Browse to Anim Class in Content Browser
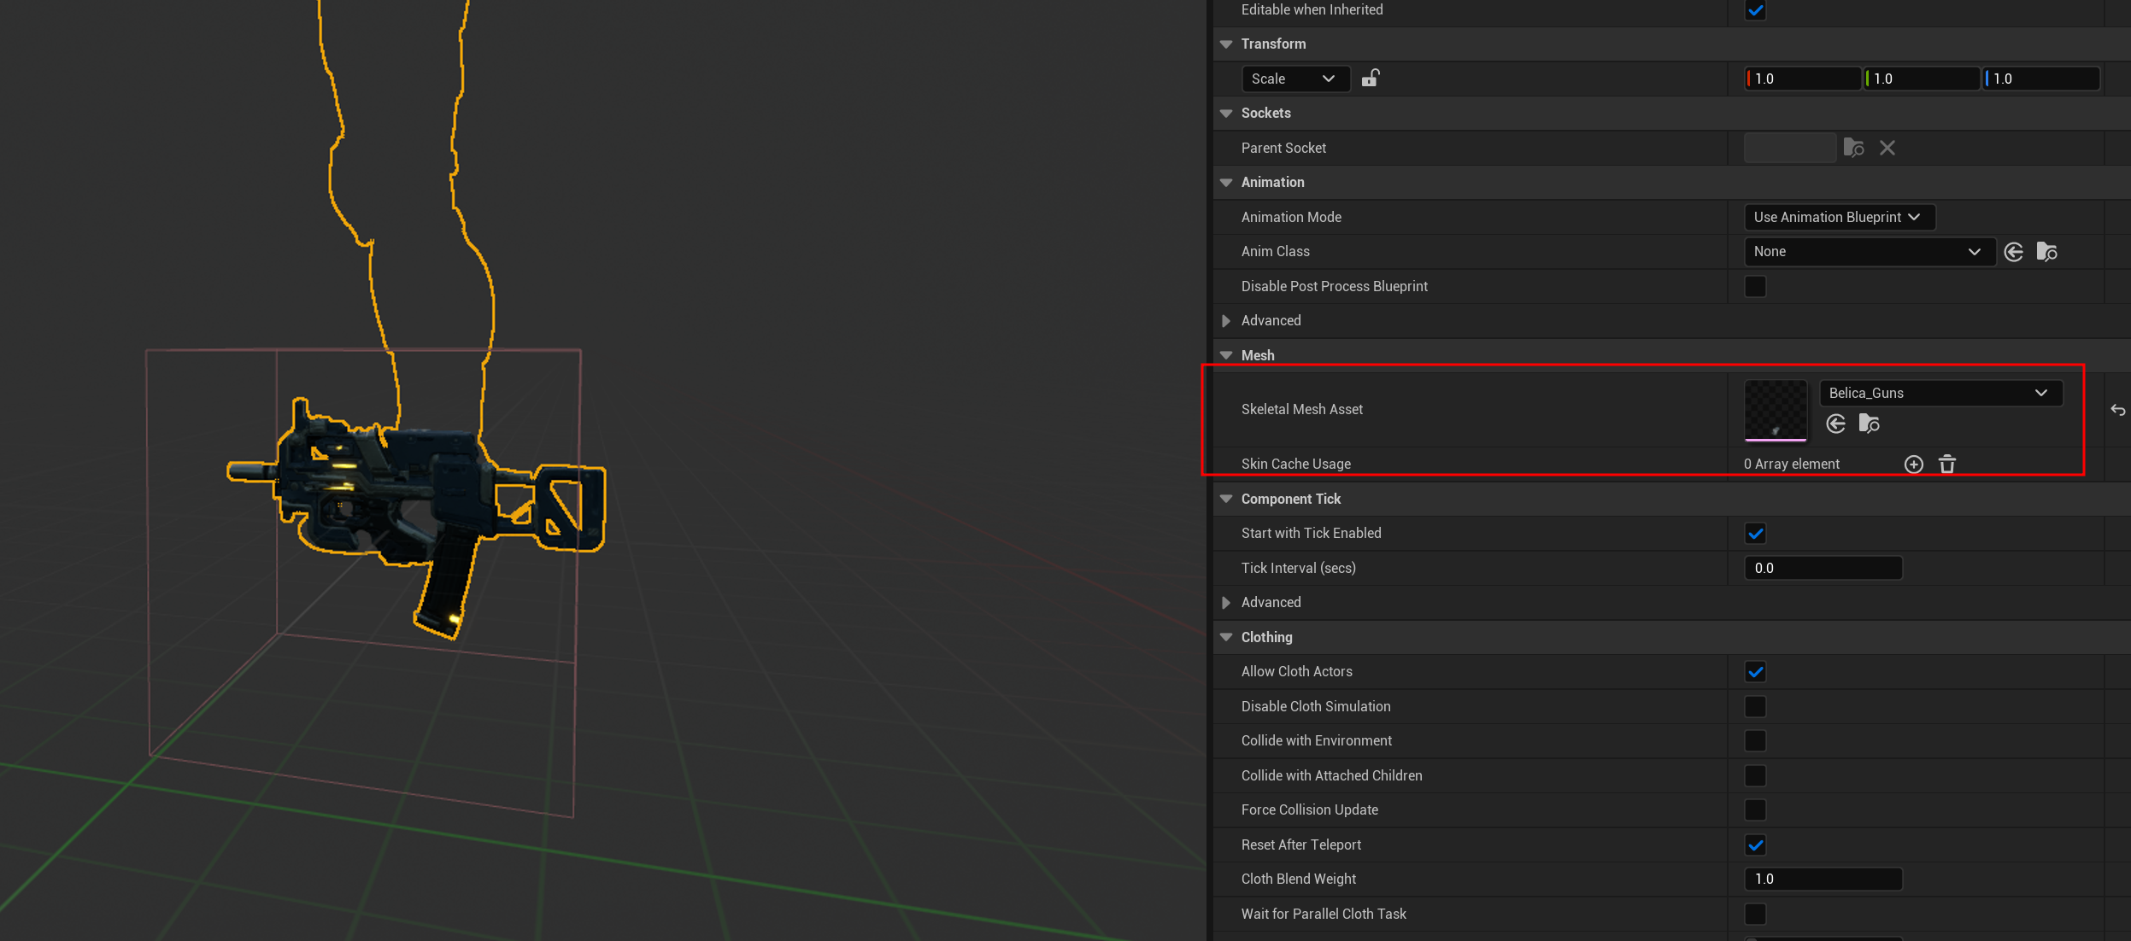Viewport: 2131px width, 941px height. [x=2046, y=252]
